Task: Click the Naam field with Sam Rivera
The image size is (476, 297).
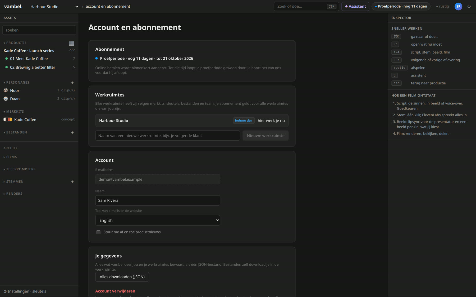Action: tap(158, 200)
